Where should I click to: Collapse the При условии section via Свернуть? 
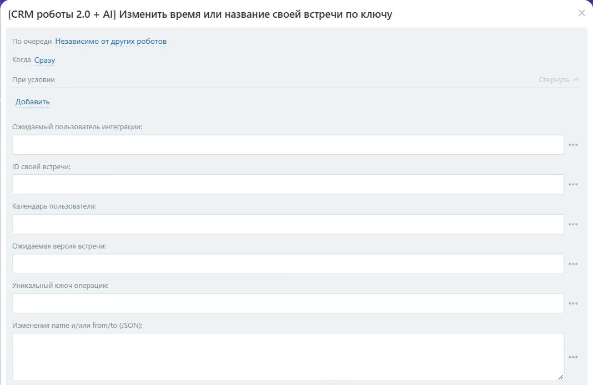(x=559, y=79)
